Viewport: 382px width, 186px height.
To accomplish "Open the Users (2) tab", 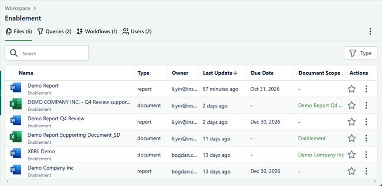I will tap(137, 31).
